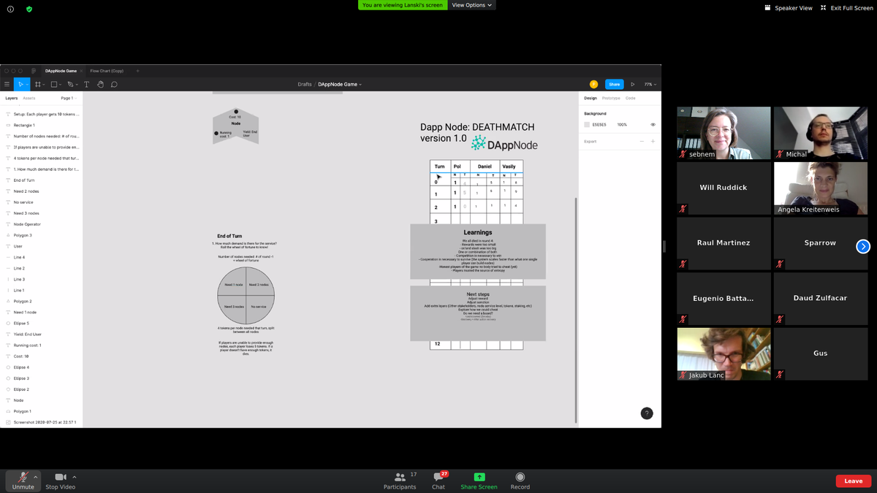The height and width of the screenshot is (493, 877).
Task: Select the Hand tool
Action: tap(100, 85)
